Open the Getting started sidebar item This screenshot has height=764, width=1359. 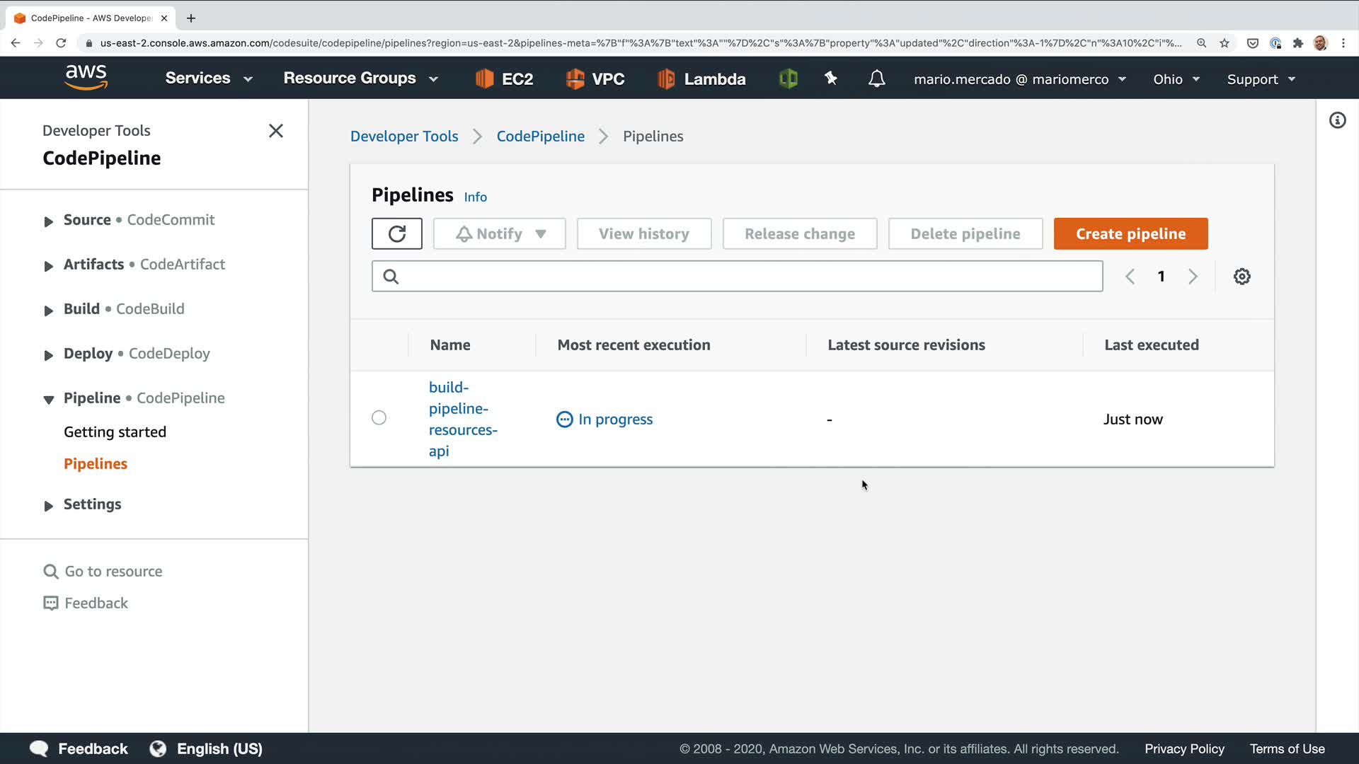point(115,432)
